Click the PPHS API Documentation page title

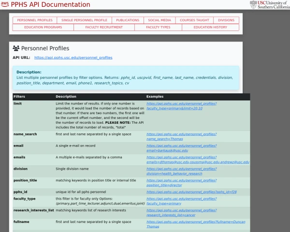tap(50, 5)
